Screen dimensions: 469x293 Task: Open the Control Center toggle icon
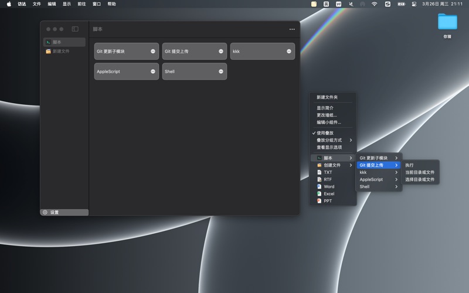pos(414,4)
